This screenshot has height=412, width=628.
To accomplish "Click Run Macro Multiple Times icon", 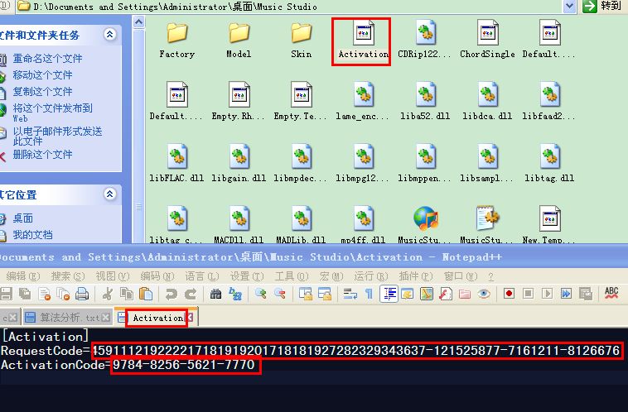I will pos(566,294).
